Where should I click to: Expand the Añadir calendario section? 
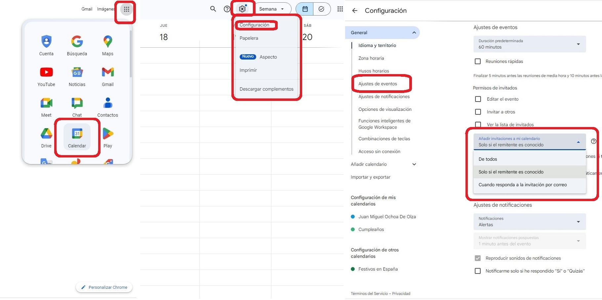pyautogui.click(x=414, y=164)
